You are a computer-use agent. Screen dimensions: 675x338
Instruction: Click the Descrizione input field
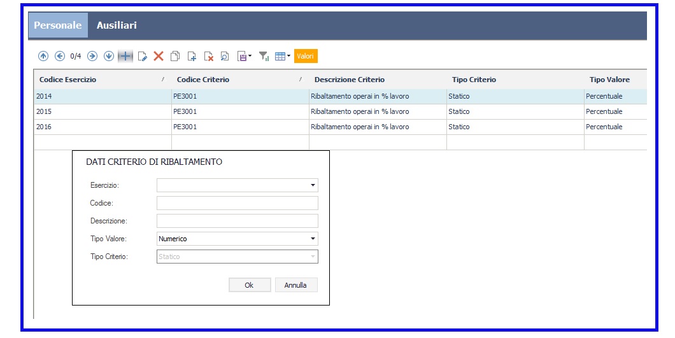pos(237,221)
